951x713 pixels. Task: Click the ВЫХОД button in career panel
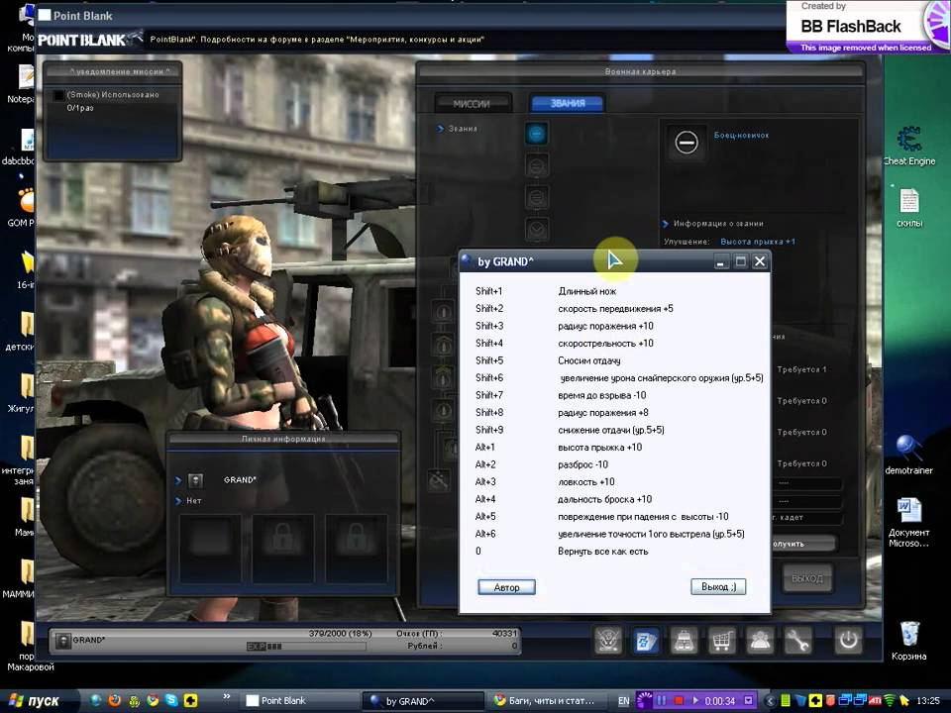807,578
